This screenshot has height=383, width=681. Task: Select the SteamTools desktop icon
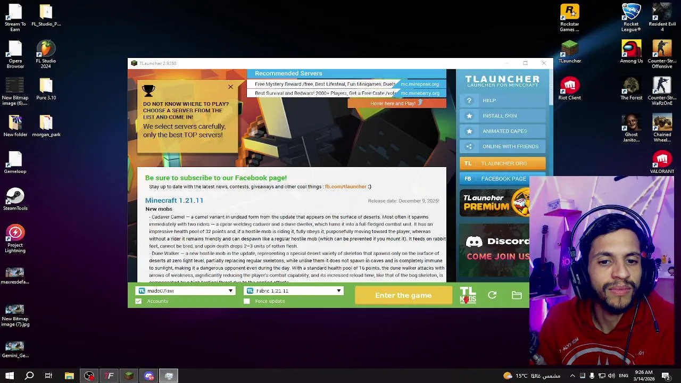(15, 199)
